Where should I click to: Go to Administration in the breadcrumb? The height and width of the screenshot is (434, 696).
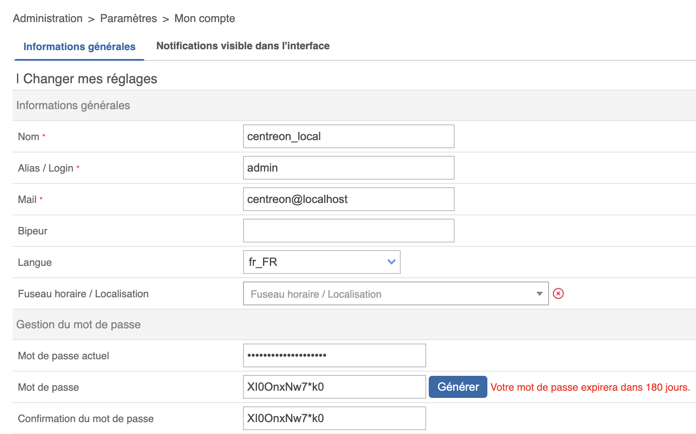pos(48,18)
